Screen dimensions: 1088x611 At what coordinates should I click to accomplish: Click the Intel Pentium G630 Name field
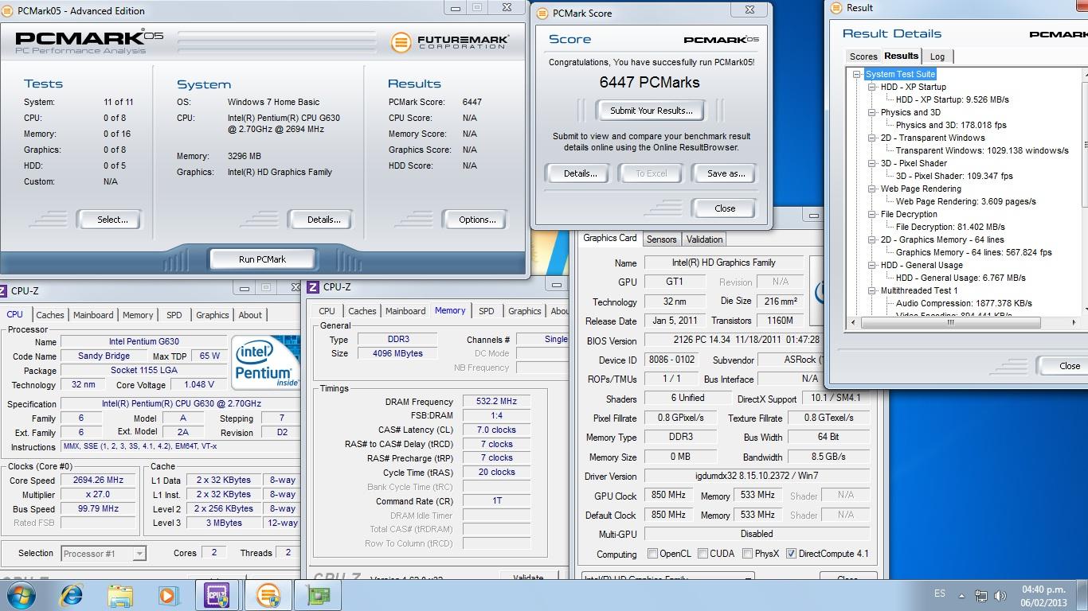pos(143,342)
